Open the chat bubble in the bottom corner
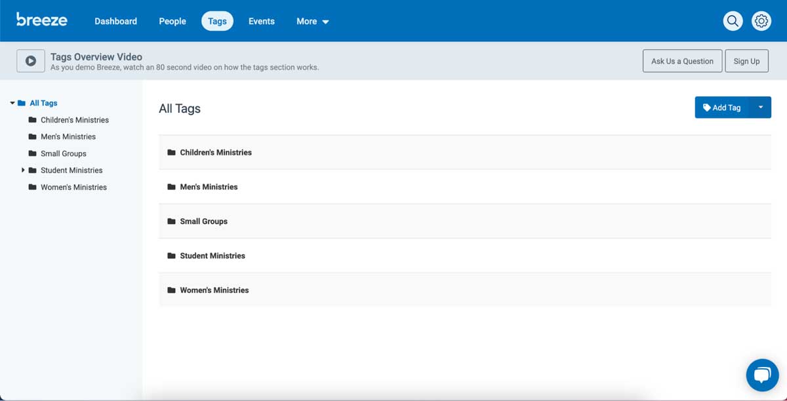 pyautogui.click(x=762, y=375)
